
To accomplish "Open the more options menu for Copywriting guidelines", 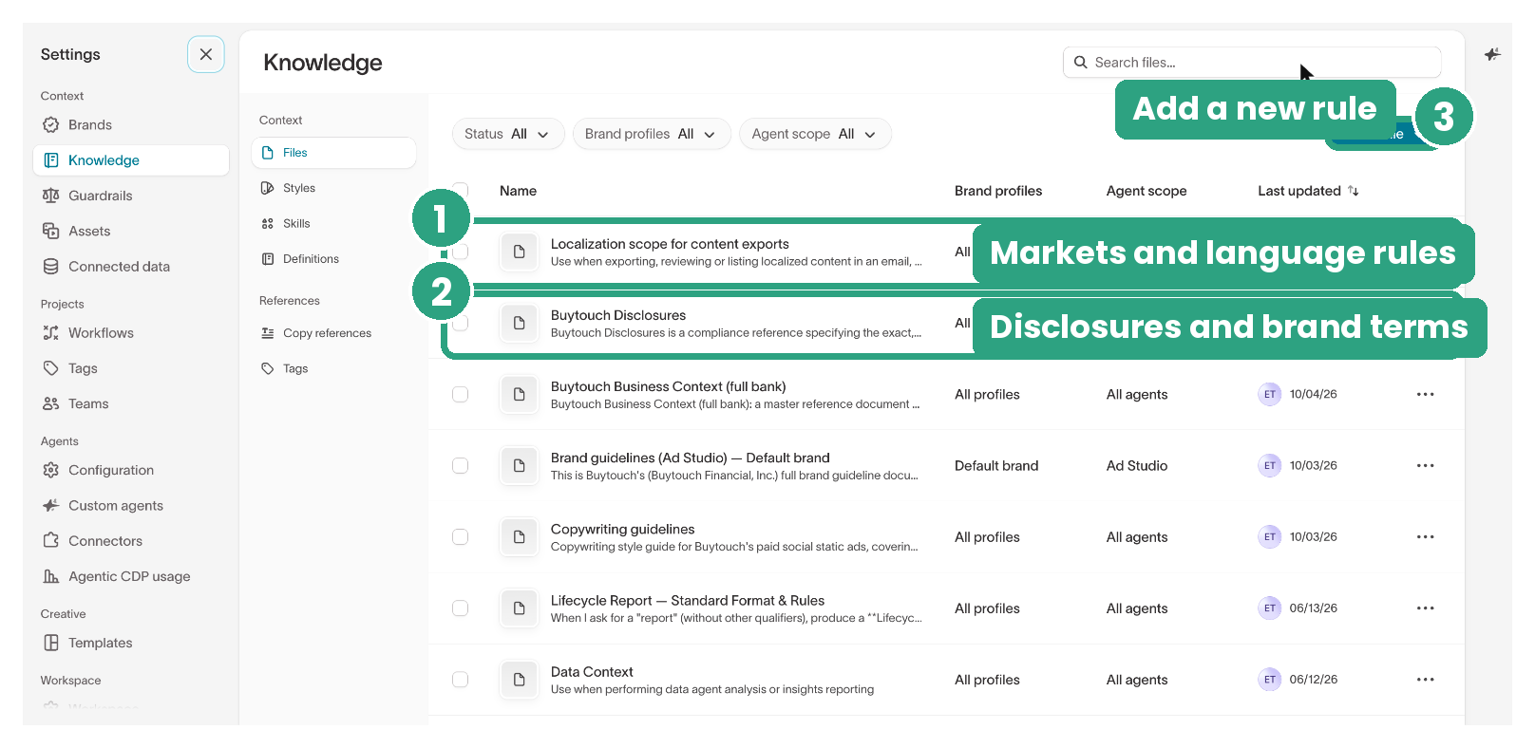I will 1425,536.
